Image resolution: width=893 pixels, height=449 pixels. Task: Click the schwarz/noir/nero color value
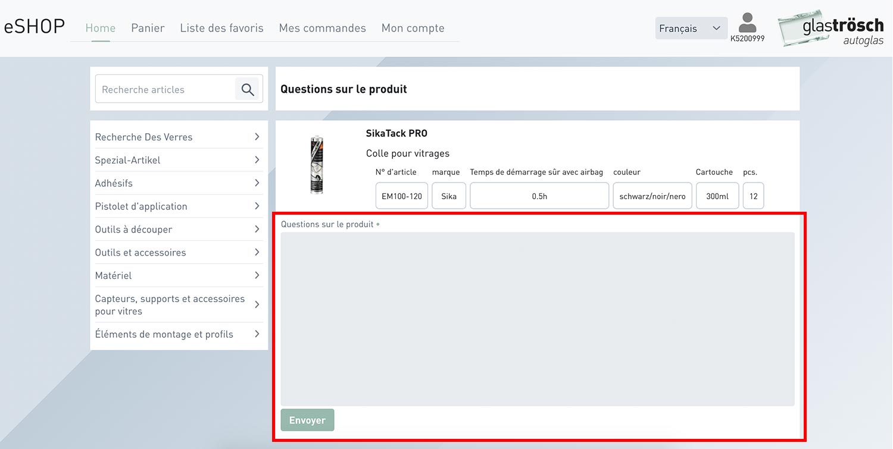652,196
